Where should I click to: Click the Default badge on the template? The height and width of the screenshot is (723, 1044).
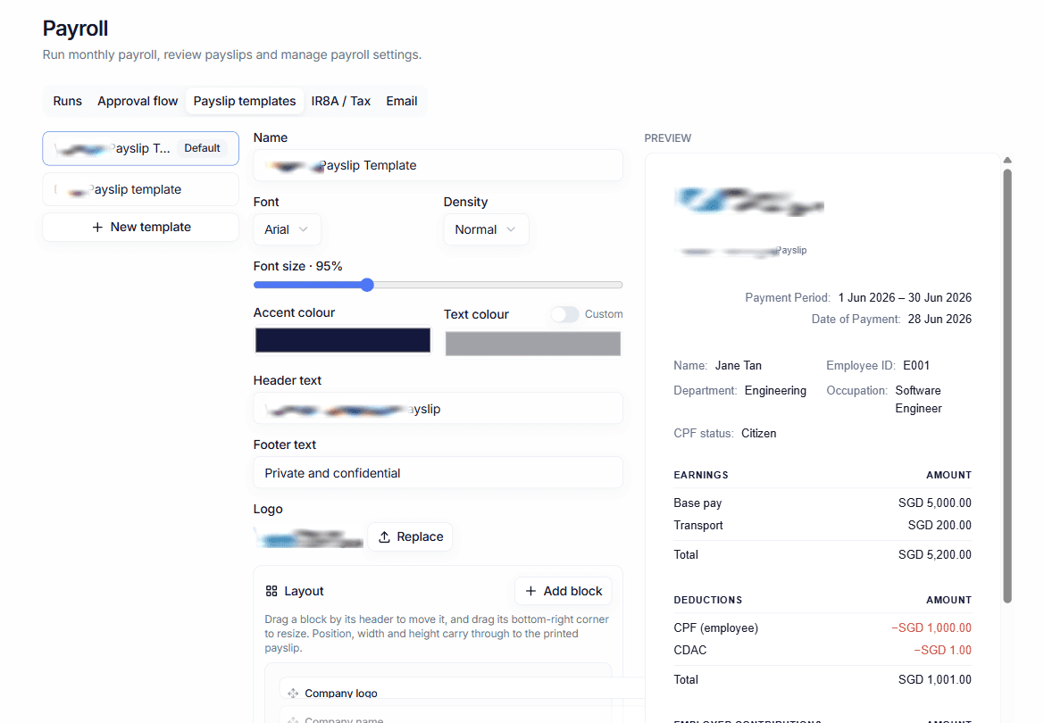point(202,148)
